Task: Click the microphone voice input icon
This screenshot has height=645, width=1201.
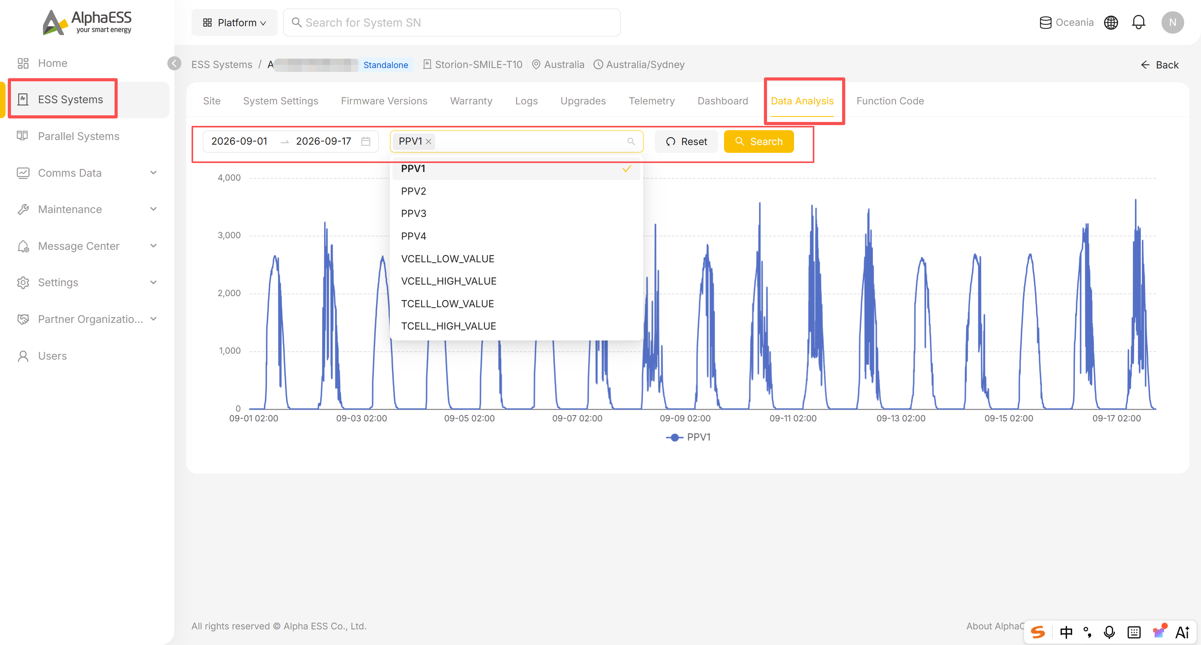Action: (1109, 632)
